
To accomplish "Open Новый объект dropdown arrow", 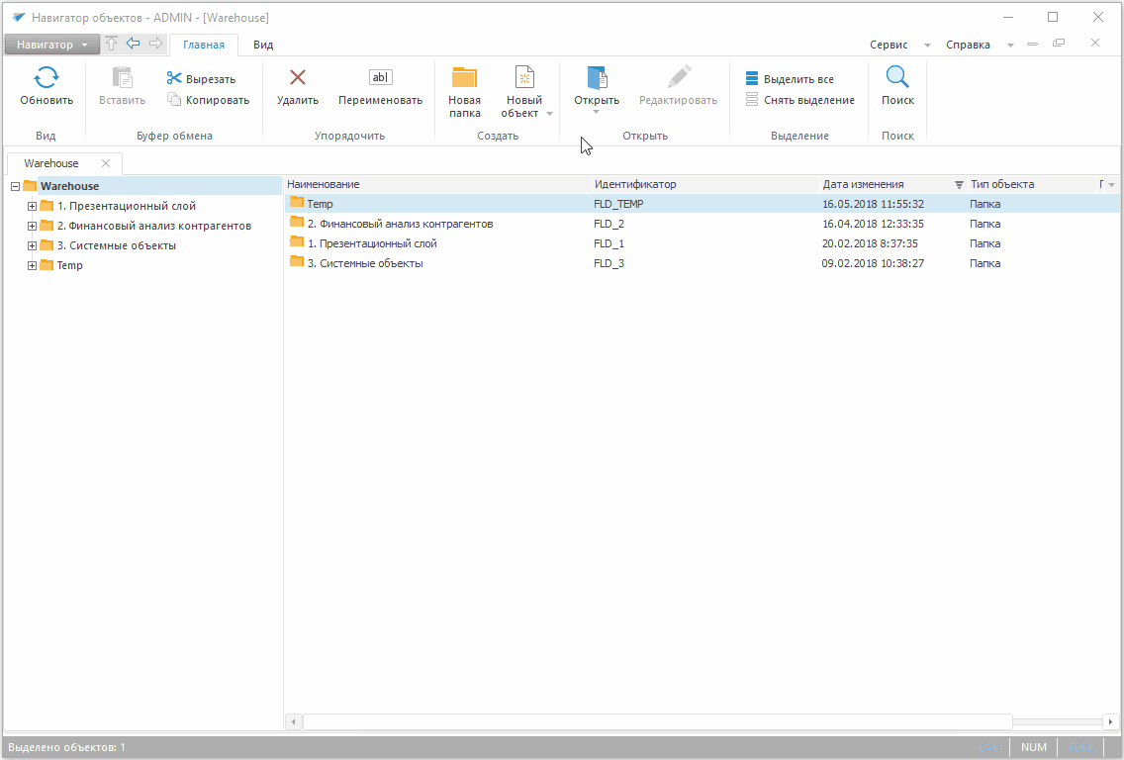I will (x=550, y=114).
